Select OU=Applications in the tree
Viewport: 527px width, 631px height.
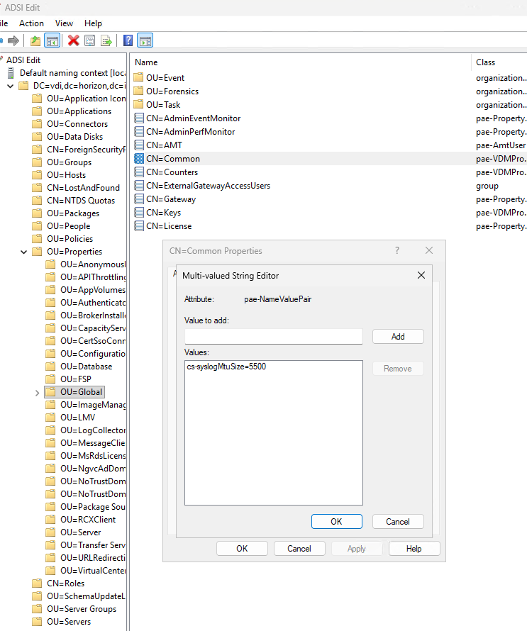click(79, 111)
